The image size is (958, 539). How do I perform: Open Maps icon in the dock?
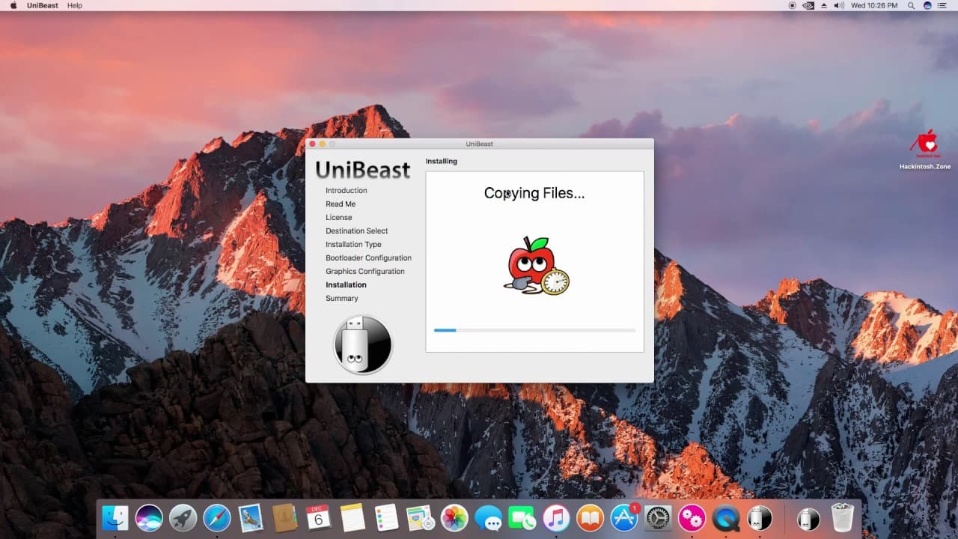point(420,517)
